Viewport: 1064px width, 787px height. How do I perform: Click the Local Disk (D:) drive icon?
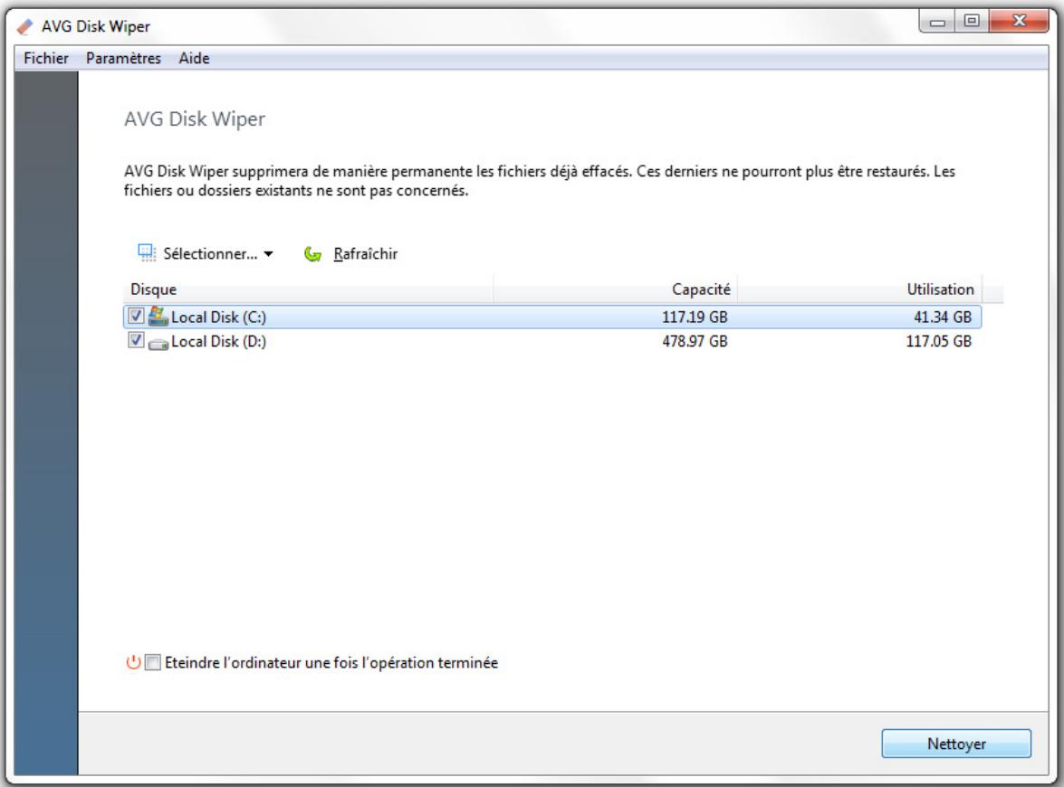158,343
